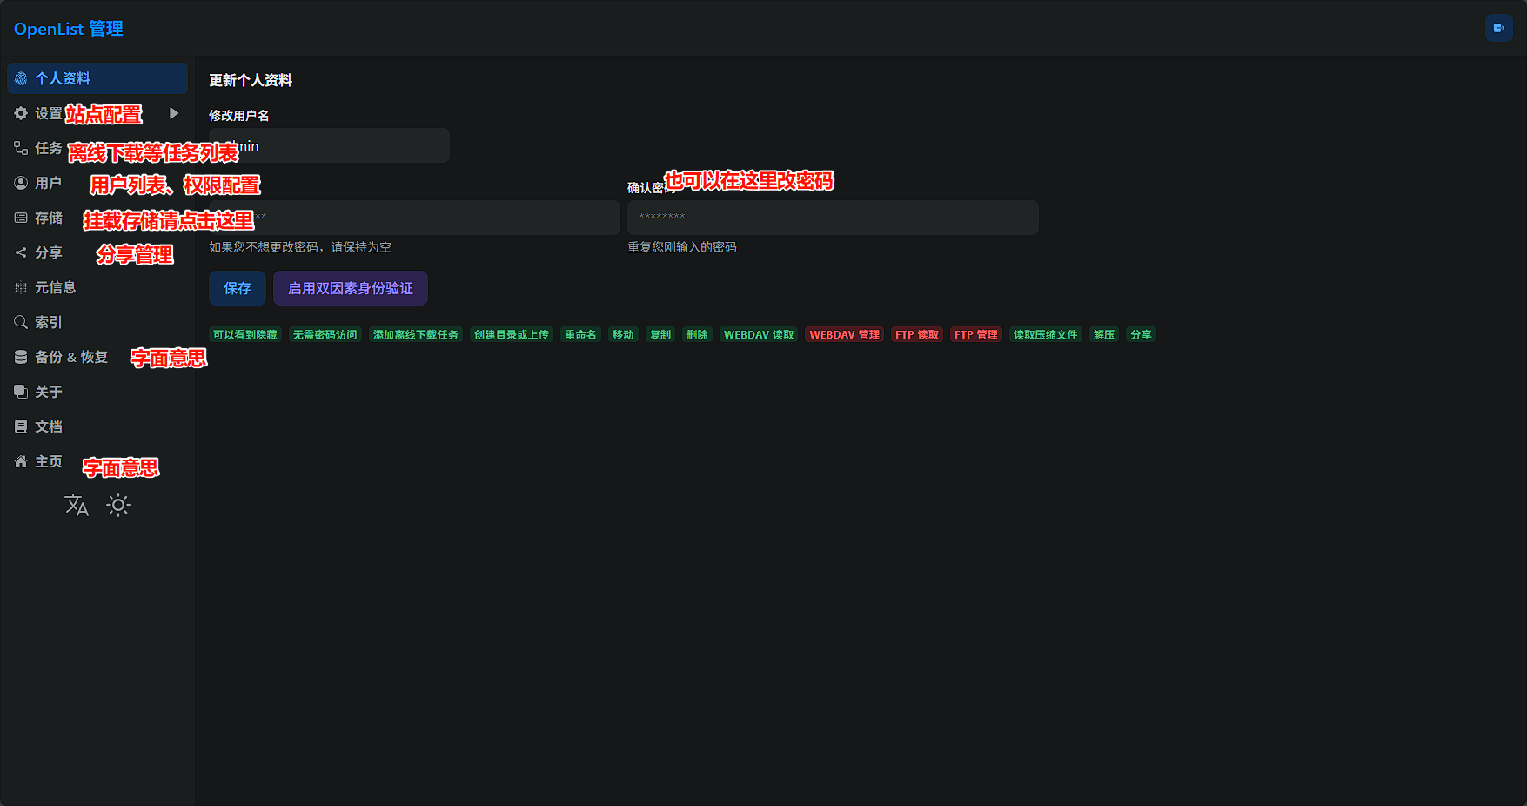Screen dimensions: 1527x806
Task: Open the 文档 documentation link
Action: (x=48, y=427)
